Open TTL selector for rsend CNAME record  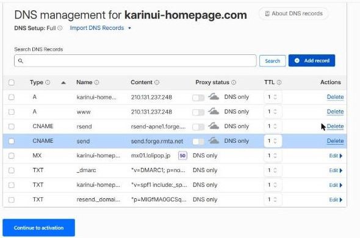click(x=273, y=126)
